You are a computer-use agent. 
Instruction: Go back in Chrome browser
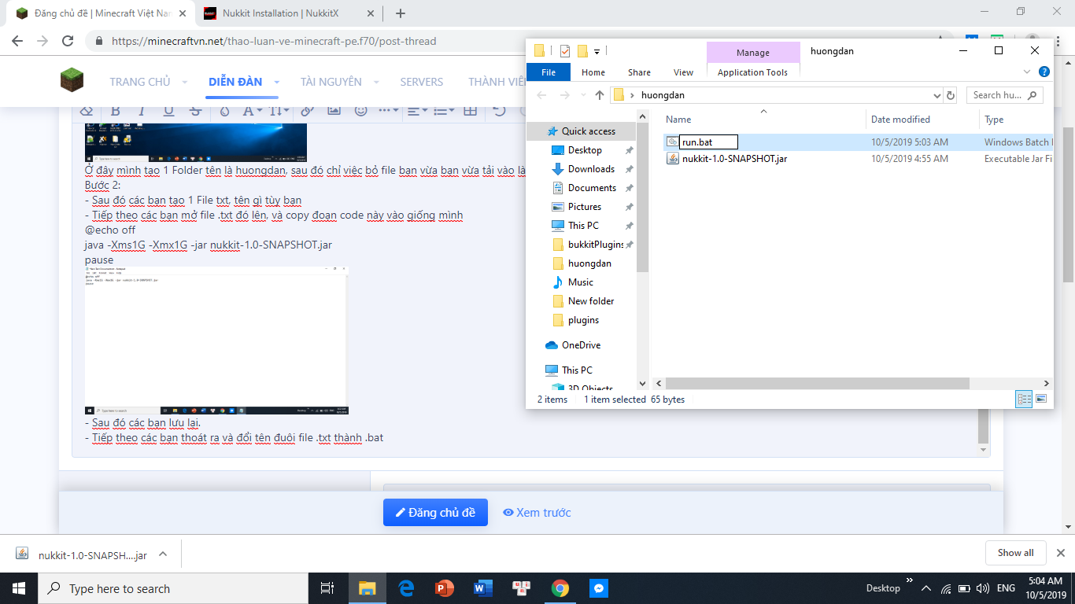[x=17, y=41]
